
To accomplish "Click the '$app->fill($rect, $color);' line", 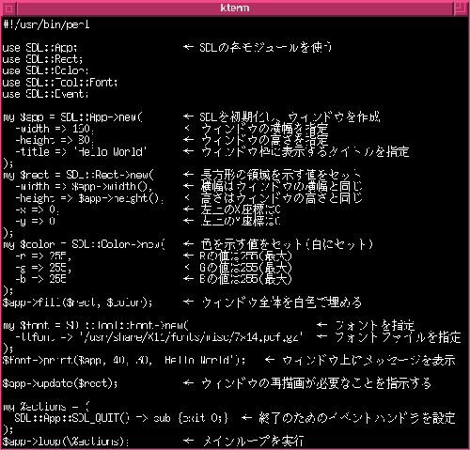I will pyautogui.click(x=78, y=303).
